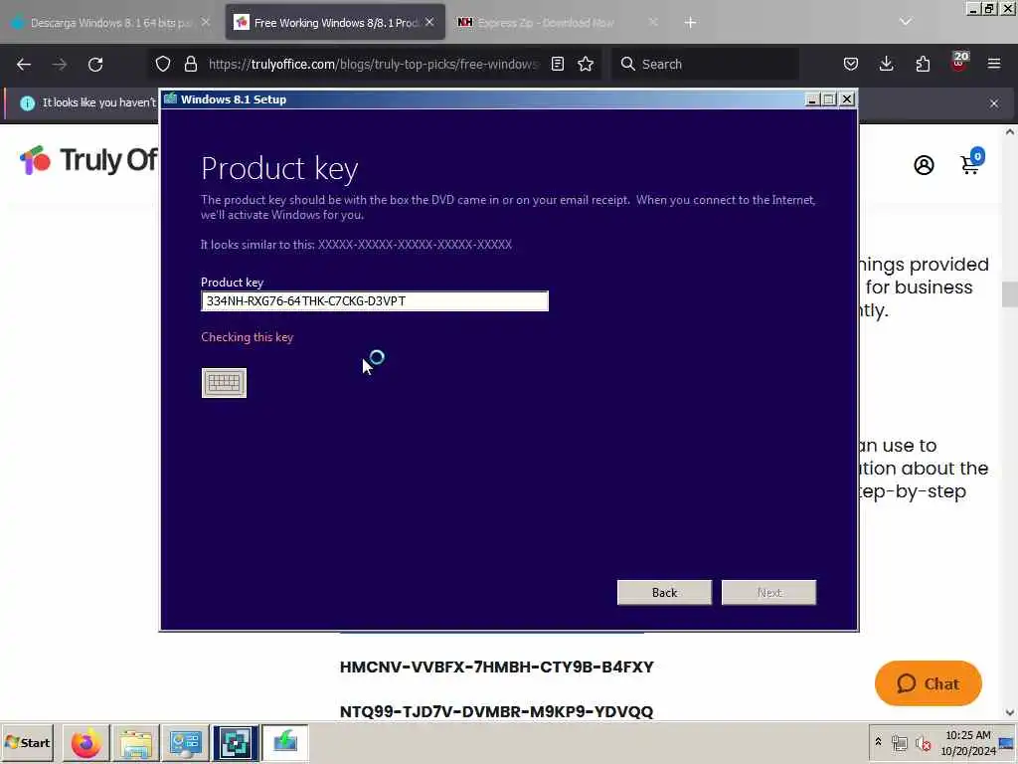Click inside the Product key input field
1018x764 pixels.
point(375,300)
